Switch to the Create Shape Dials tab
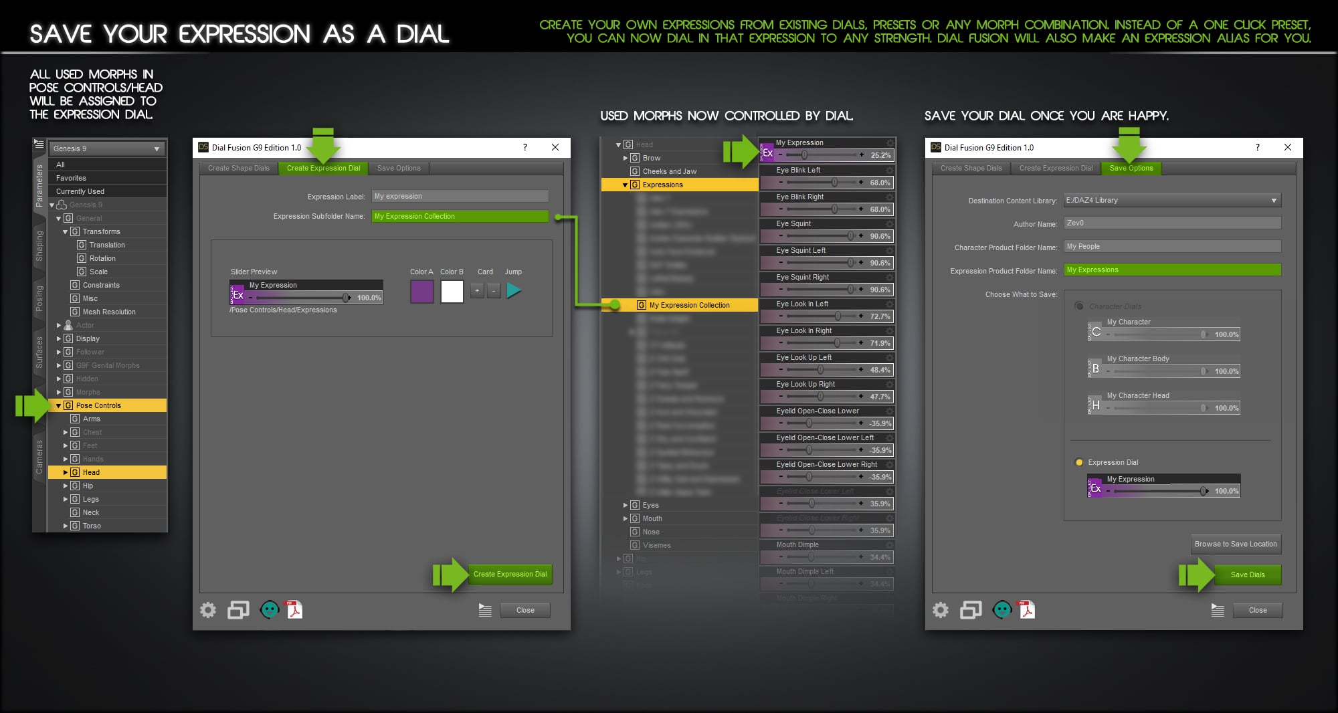1338x713 pixels. coord(237,168)
